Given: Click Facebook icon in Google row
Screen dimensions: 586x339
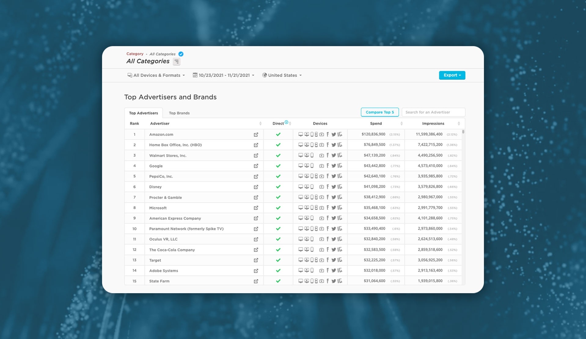Looking at the screenshot, I should pos(328,166).
